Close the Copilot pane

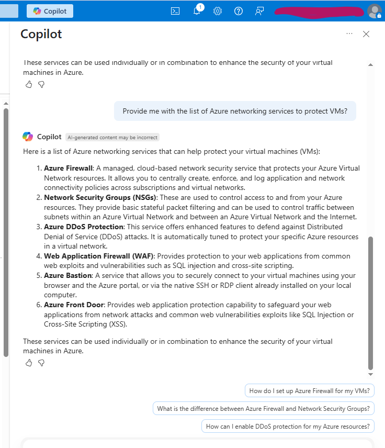[x=366, y=34]
